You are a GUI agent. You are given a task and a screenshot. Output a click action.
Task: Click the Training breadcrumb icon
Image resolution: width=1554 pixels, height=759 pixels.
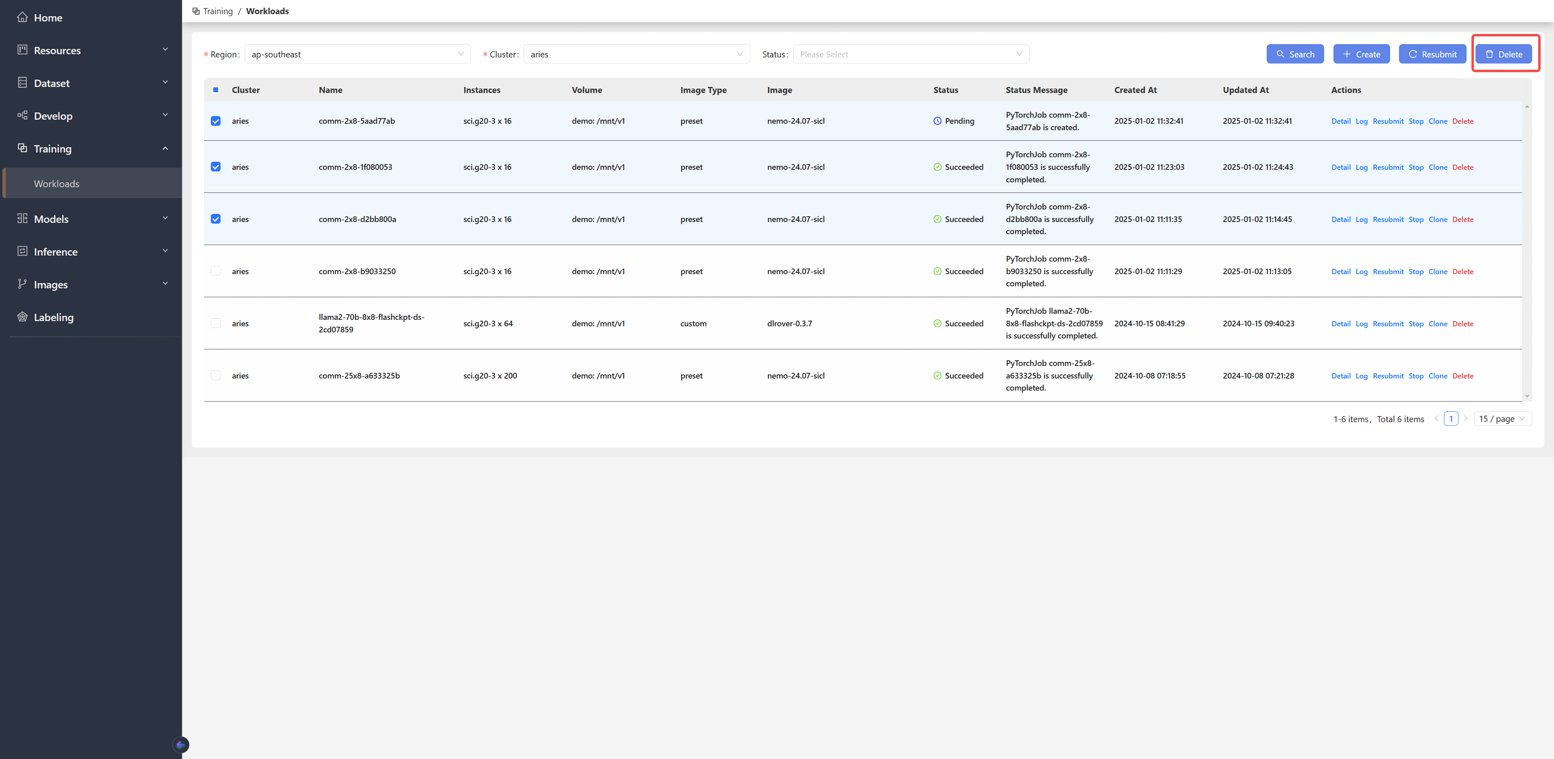196,11
